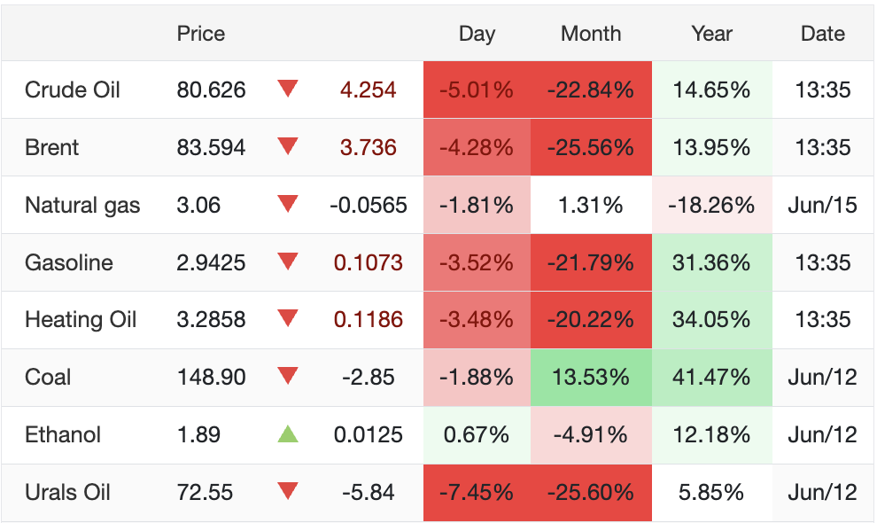Sort table by Date column header

tap(823, 34)
